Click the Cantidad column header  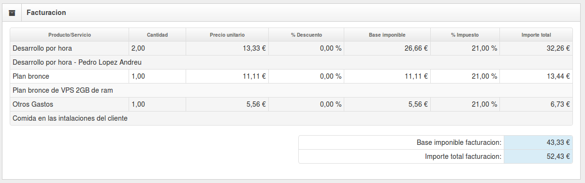158,35
